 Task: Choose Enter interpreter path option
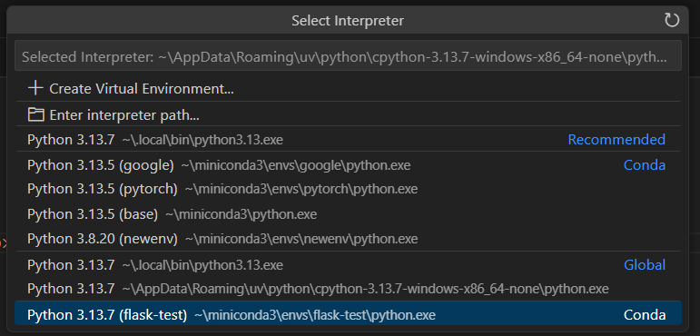pos(348,114)
